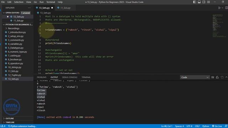The height and width of the screenshot is (128, 228).
Task: Open the Go menu
Action: [35, 2]
